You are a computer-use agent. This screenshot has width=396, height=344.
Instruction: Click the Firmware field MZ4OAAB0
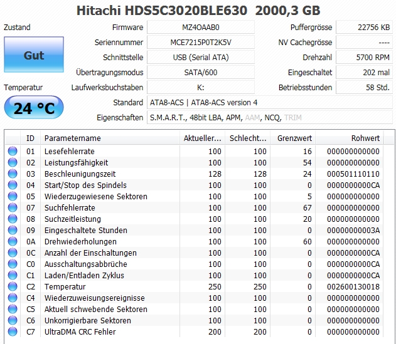pyautogui.click(x=201, y=27)
